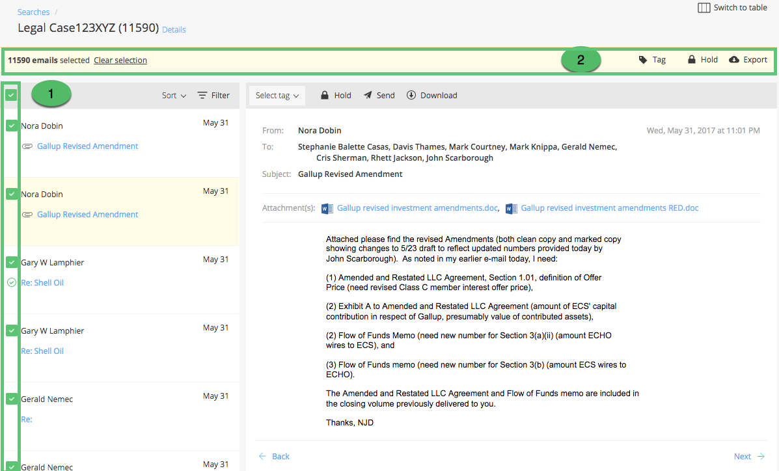
Task: Click the timestamp Wed, May 31, 2017 at 11:01 PM
Action: click(703, 131)
